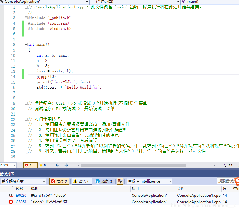Click the horizontal scrollbar thumb in the editor
Viewport: 239px width, 211px height.
tap(133, 165)
